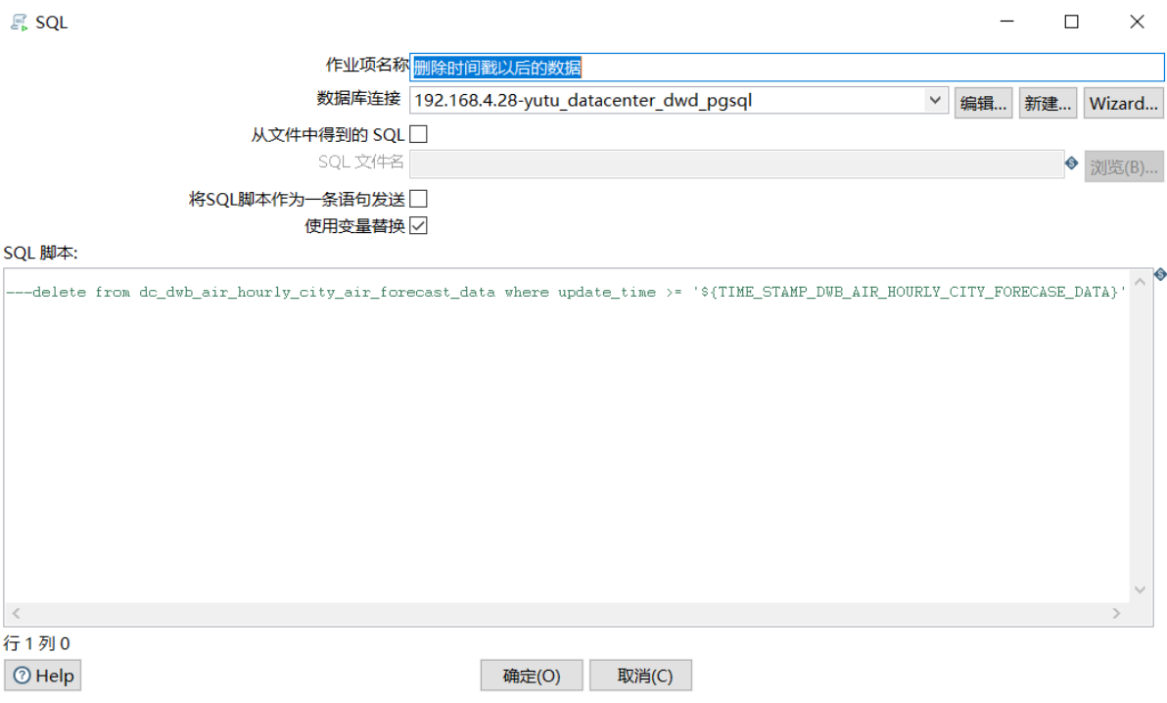Image resolution: width=1167 pixels, height=703 pixels.
Task: Open the 数据库连接 dropdown list
Action: (x=935, y=100)
